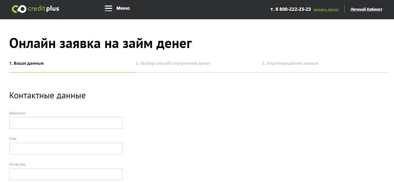Focus the Фамилия input field

(x=66, y=123)
